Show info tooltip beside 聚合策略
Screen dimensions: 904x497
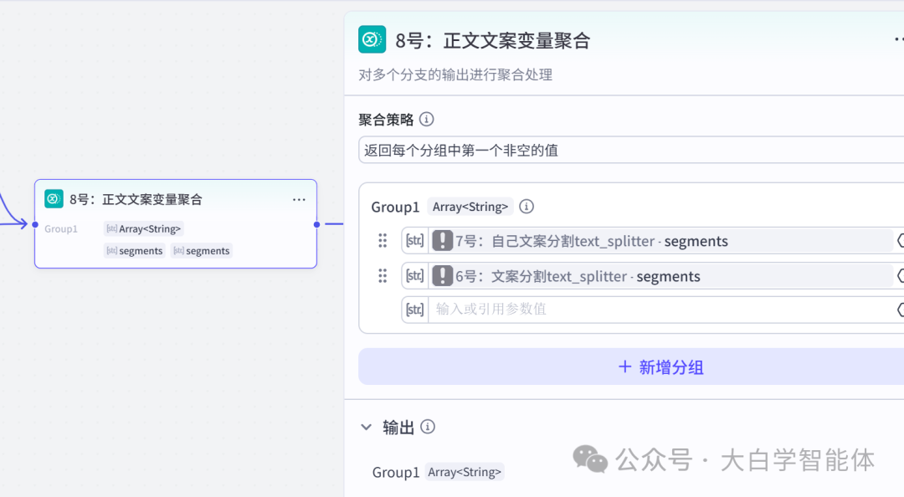pos(427,120)
